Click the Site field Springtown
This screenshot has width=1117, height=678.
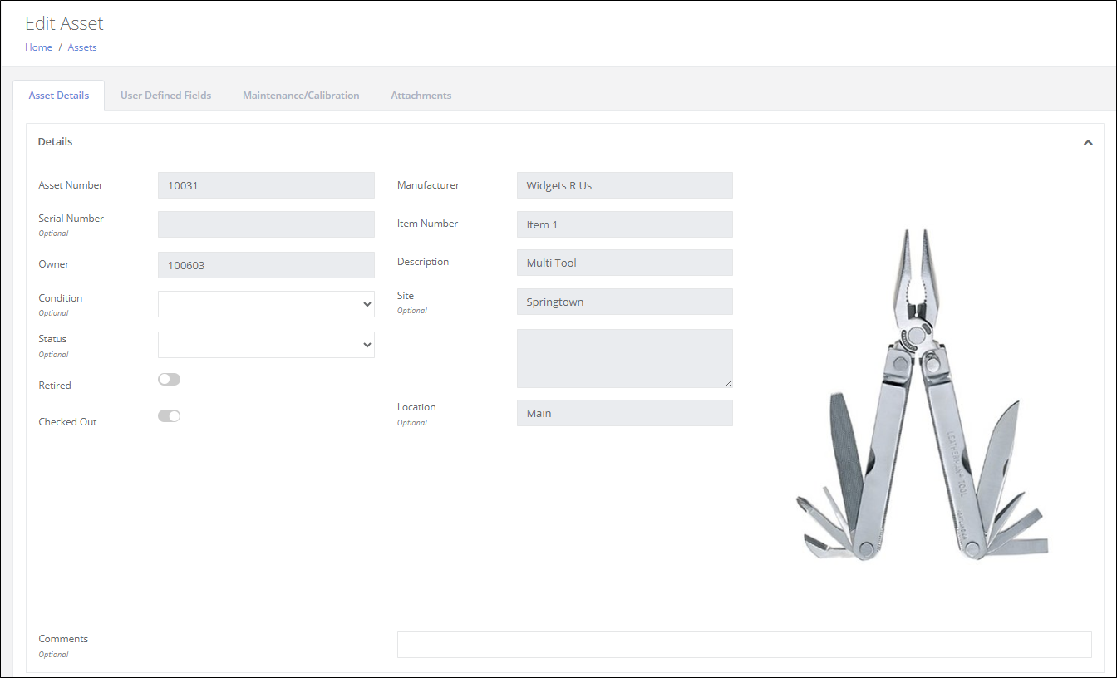pos(625,302)
